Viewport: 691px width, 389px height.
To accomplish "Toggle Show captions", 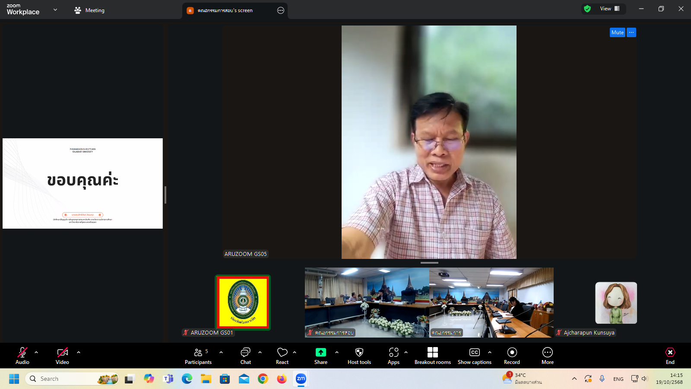I will click(474, 356).
